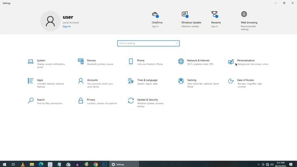The image size is (297, 167).
Task: Launch Google Chrome from the taskbar
Action: [96, 164]
